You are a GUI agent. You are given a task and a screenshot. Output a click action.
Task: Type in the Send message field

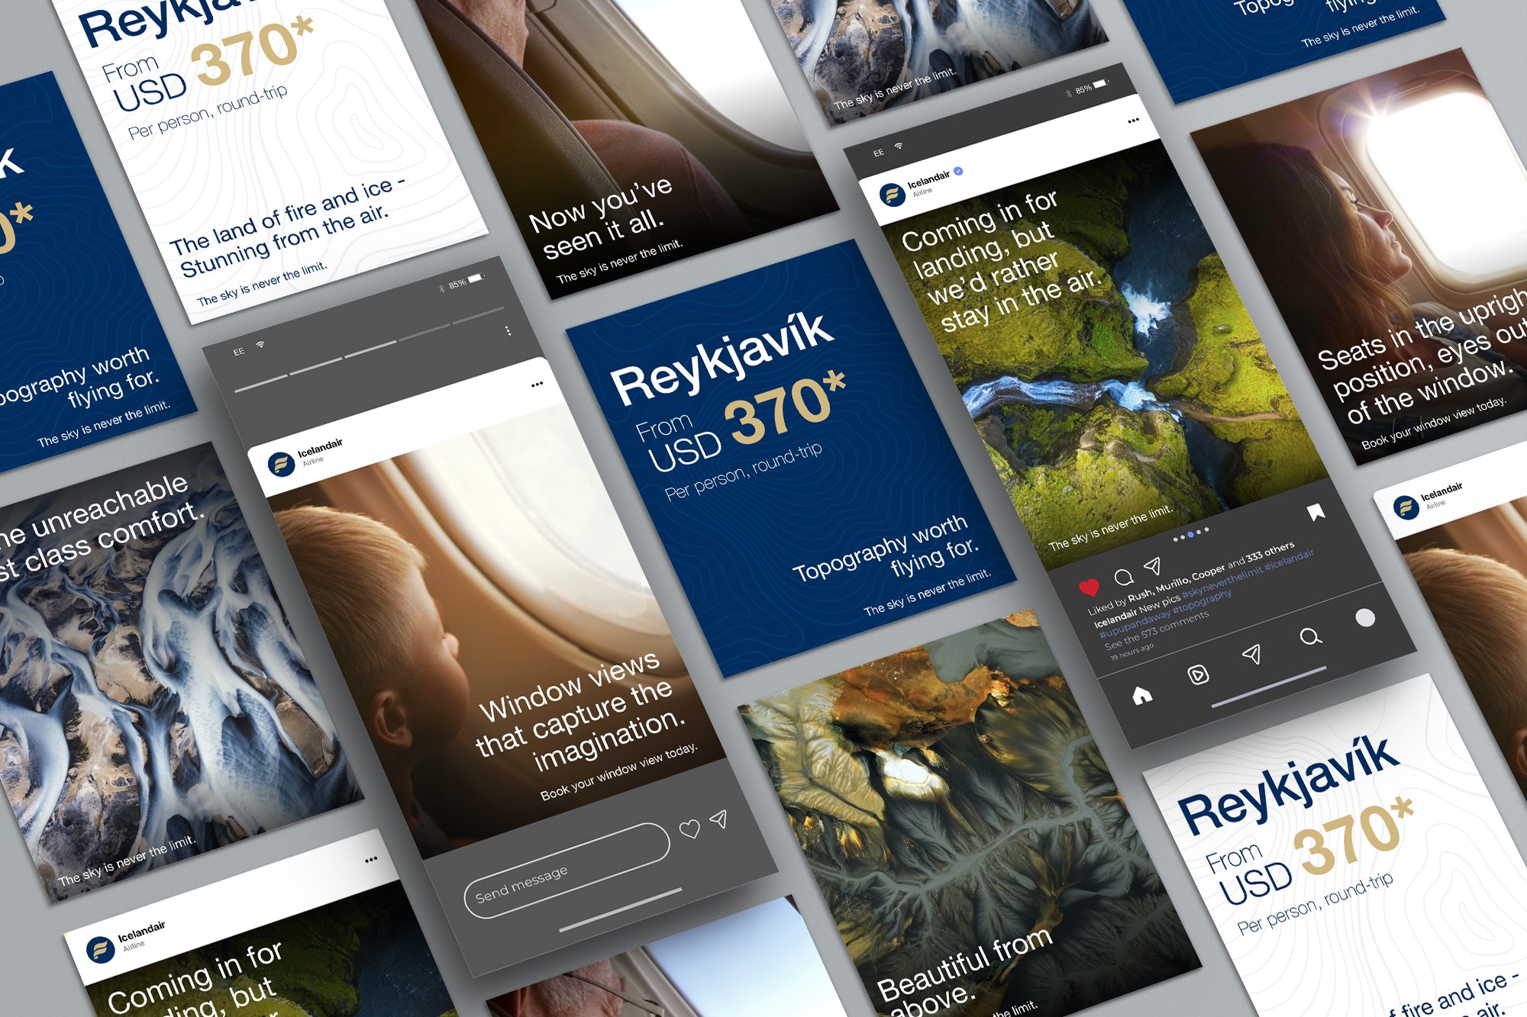pos(567,871)
